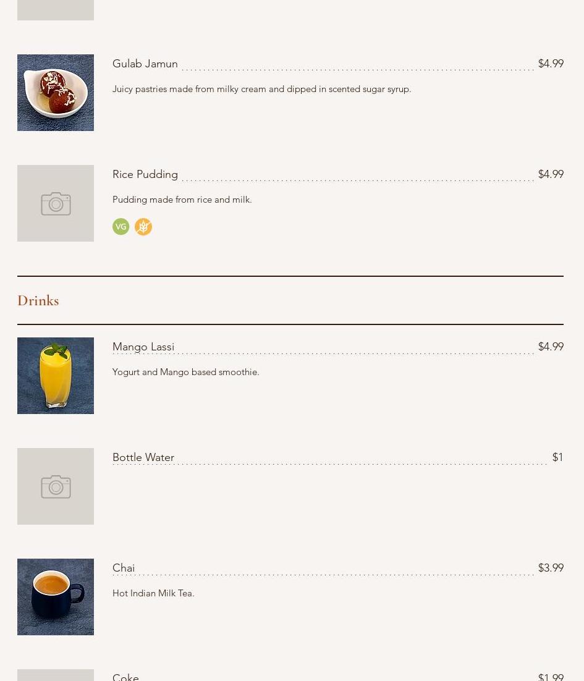This screenshot has width=584, height=681.
Task: Click the orange gluten-free wheat icon
Action: tap(143, 227)
